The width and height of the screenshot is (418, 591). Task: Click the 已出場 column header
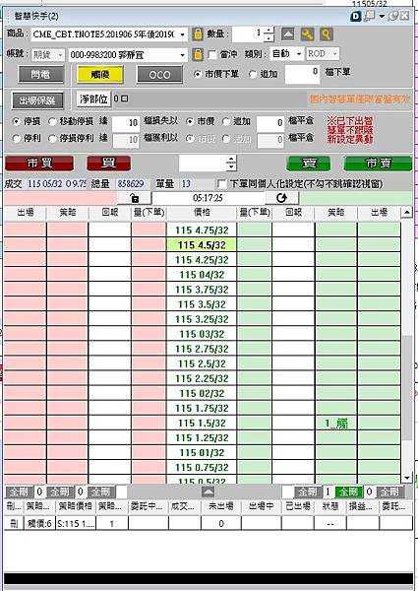[x=298, y=506]
